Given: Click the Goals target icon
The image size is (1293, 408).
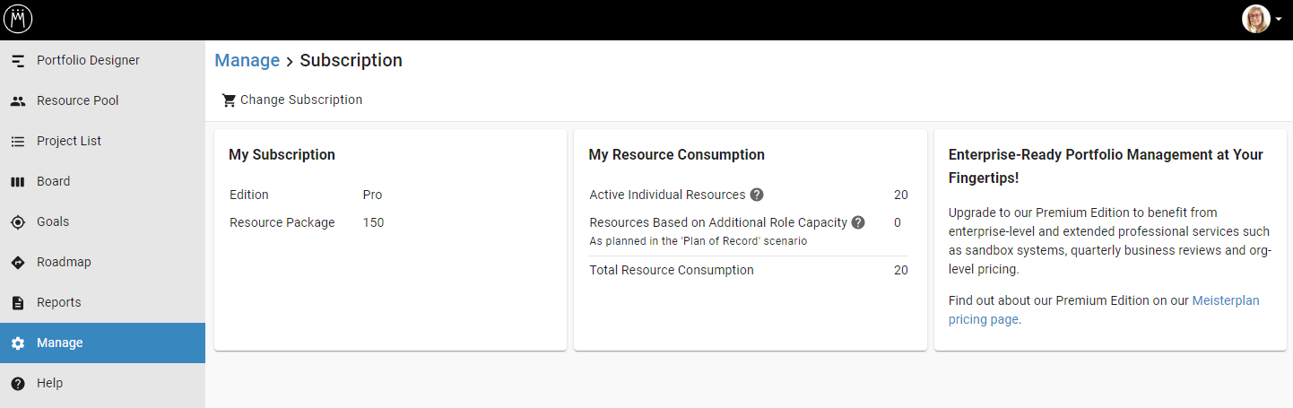Looking at the screenshot, I should [x=18, y=222].
